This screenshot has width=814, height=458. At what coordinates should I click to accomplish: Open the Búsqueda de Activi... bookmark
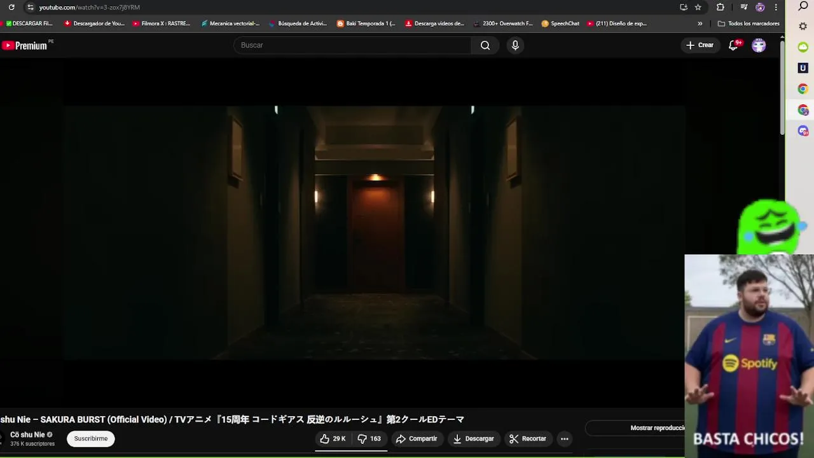298,24
